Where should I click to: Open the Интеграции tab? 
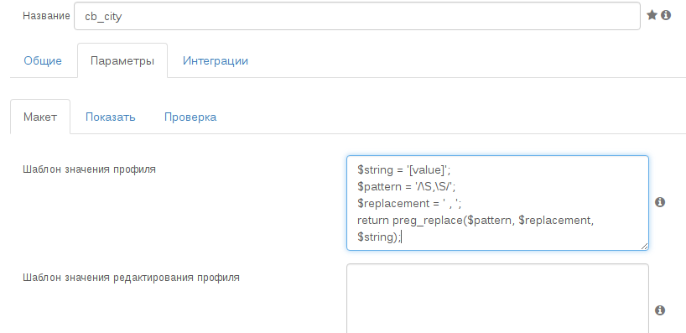216,60
